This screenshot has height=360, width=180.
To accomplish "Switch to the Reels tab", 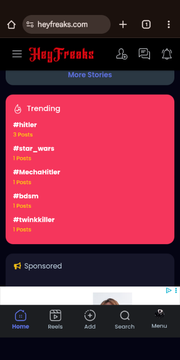I will [x=55, y=319].
